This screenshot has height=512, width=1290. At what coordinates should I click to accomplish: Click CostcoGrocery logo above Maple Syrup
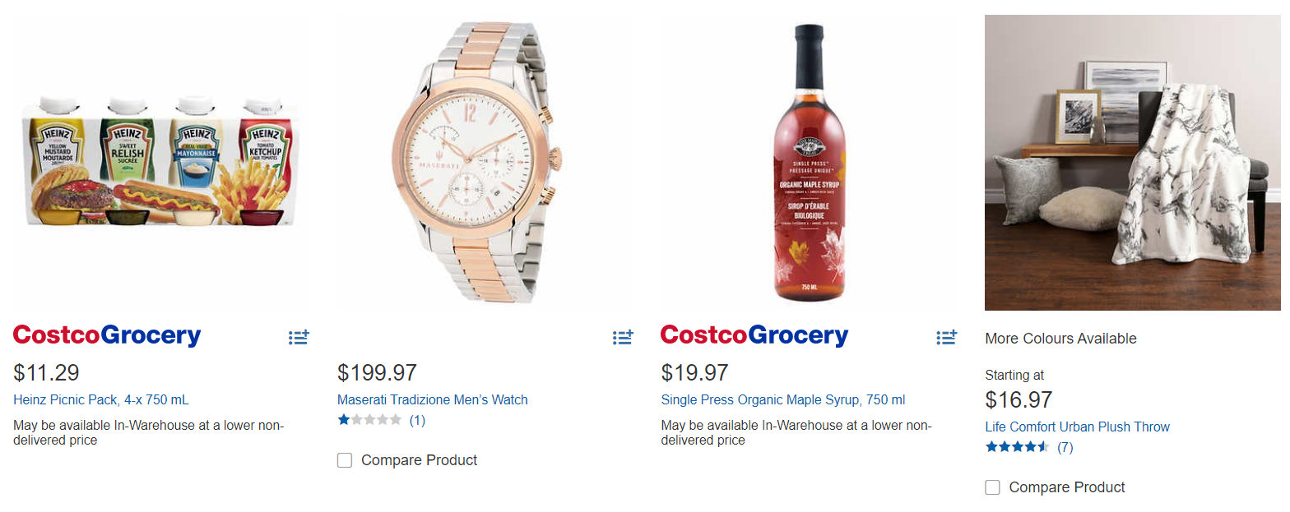pyautogui.click(x=754, y=335)
